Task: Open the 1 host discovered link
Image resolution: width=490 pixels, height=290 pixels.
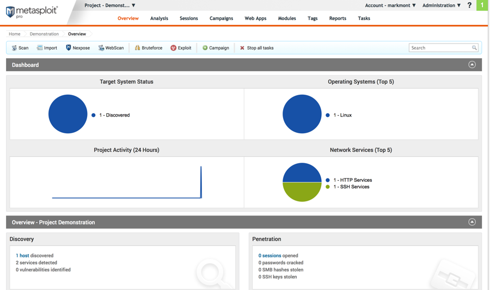Action: pos(22,255)
